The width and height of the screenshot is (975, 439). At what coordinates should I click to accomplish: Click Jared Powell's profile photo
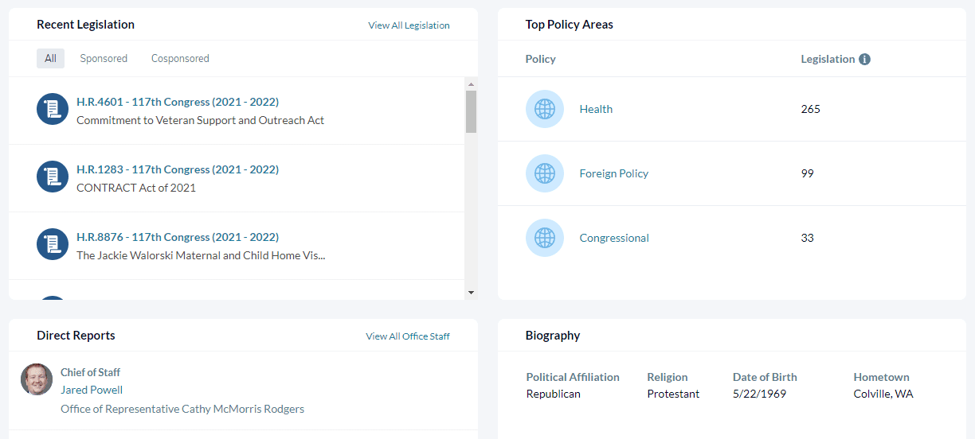click(x=37, y=379)
